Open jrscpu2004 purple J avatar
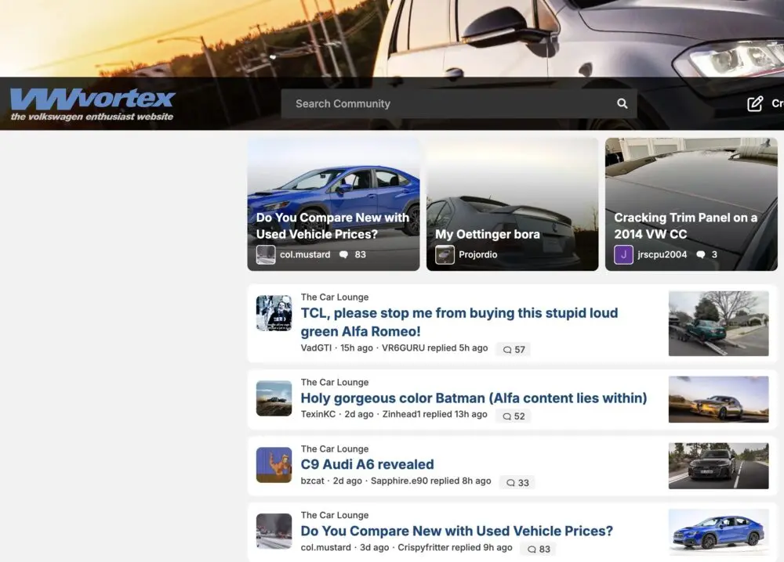Viewport: 784px width, 562px height. [x=623, y=254]
